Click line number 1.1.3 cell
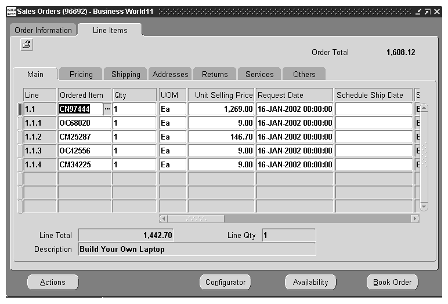 (x=39, y=151)
